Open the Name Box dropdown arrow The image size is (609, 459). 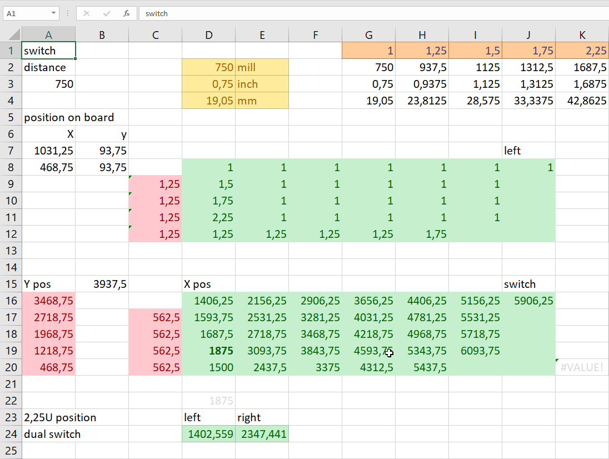[x=53, y=13]
